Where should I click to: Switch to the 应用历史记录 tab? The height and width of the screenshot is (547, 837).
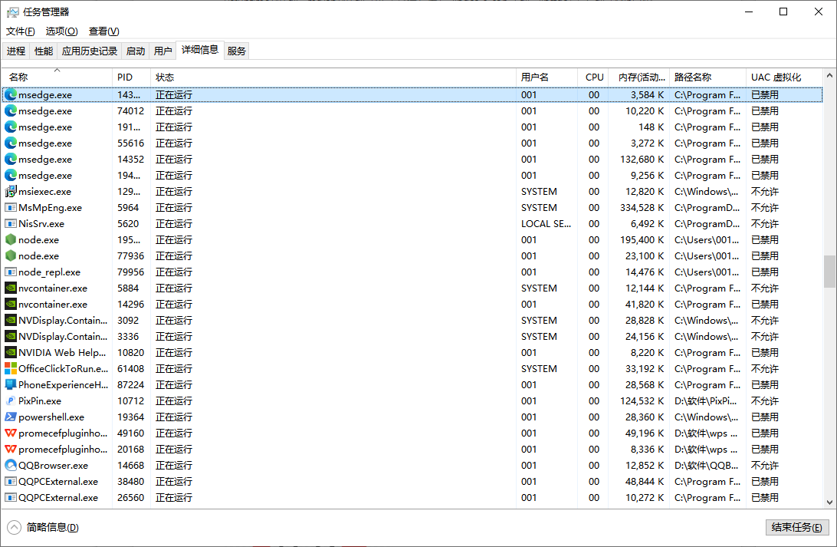89,51
